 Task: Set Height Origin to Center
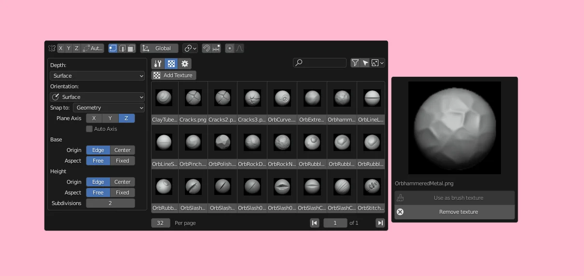pos(123,182)
